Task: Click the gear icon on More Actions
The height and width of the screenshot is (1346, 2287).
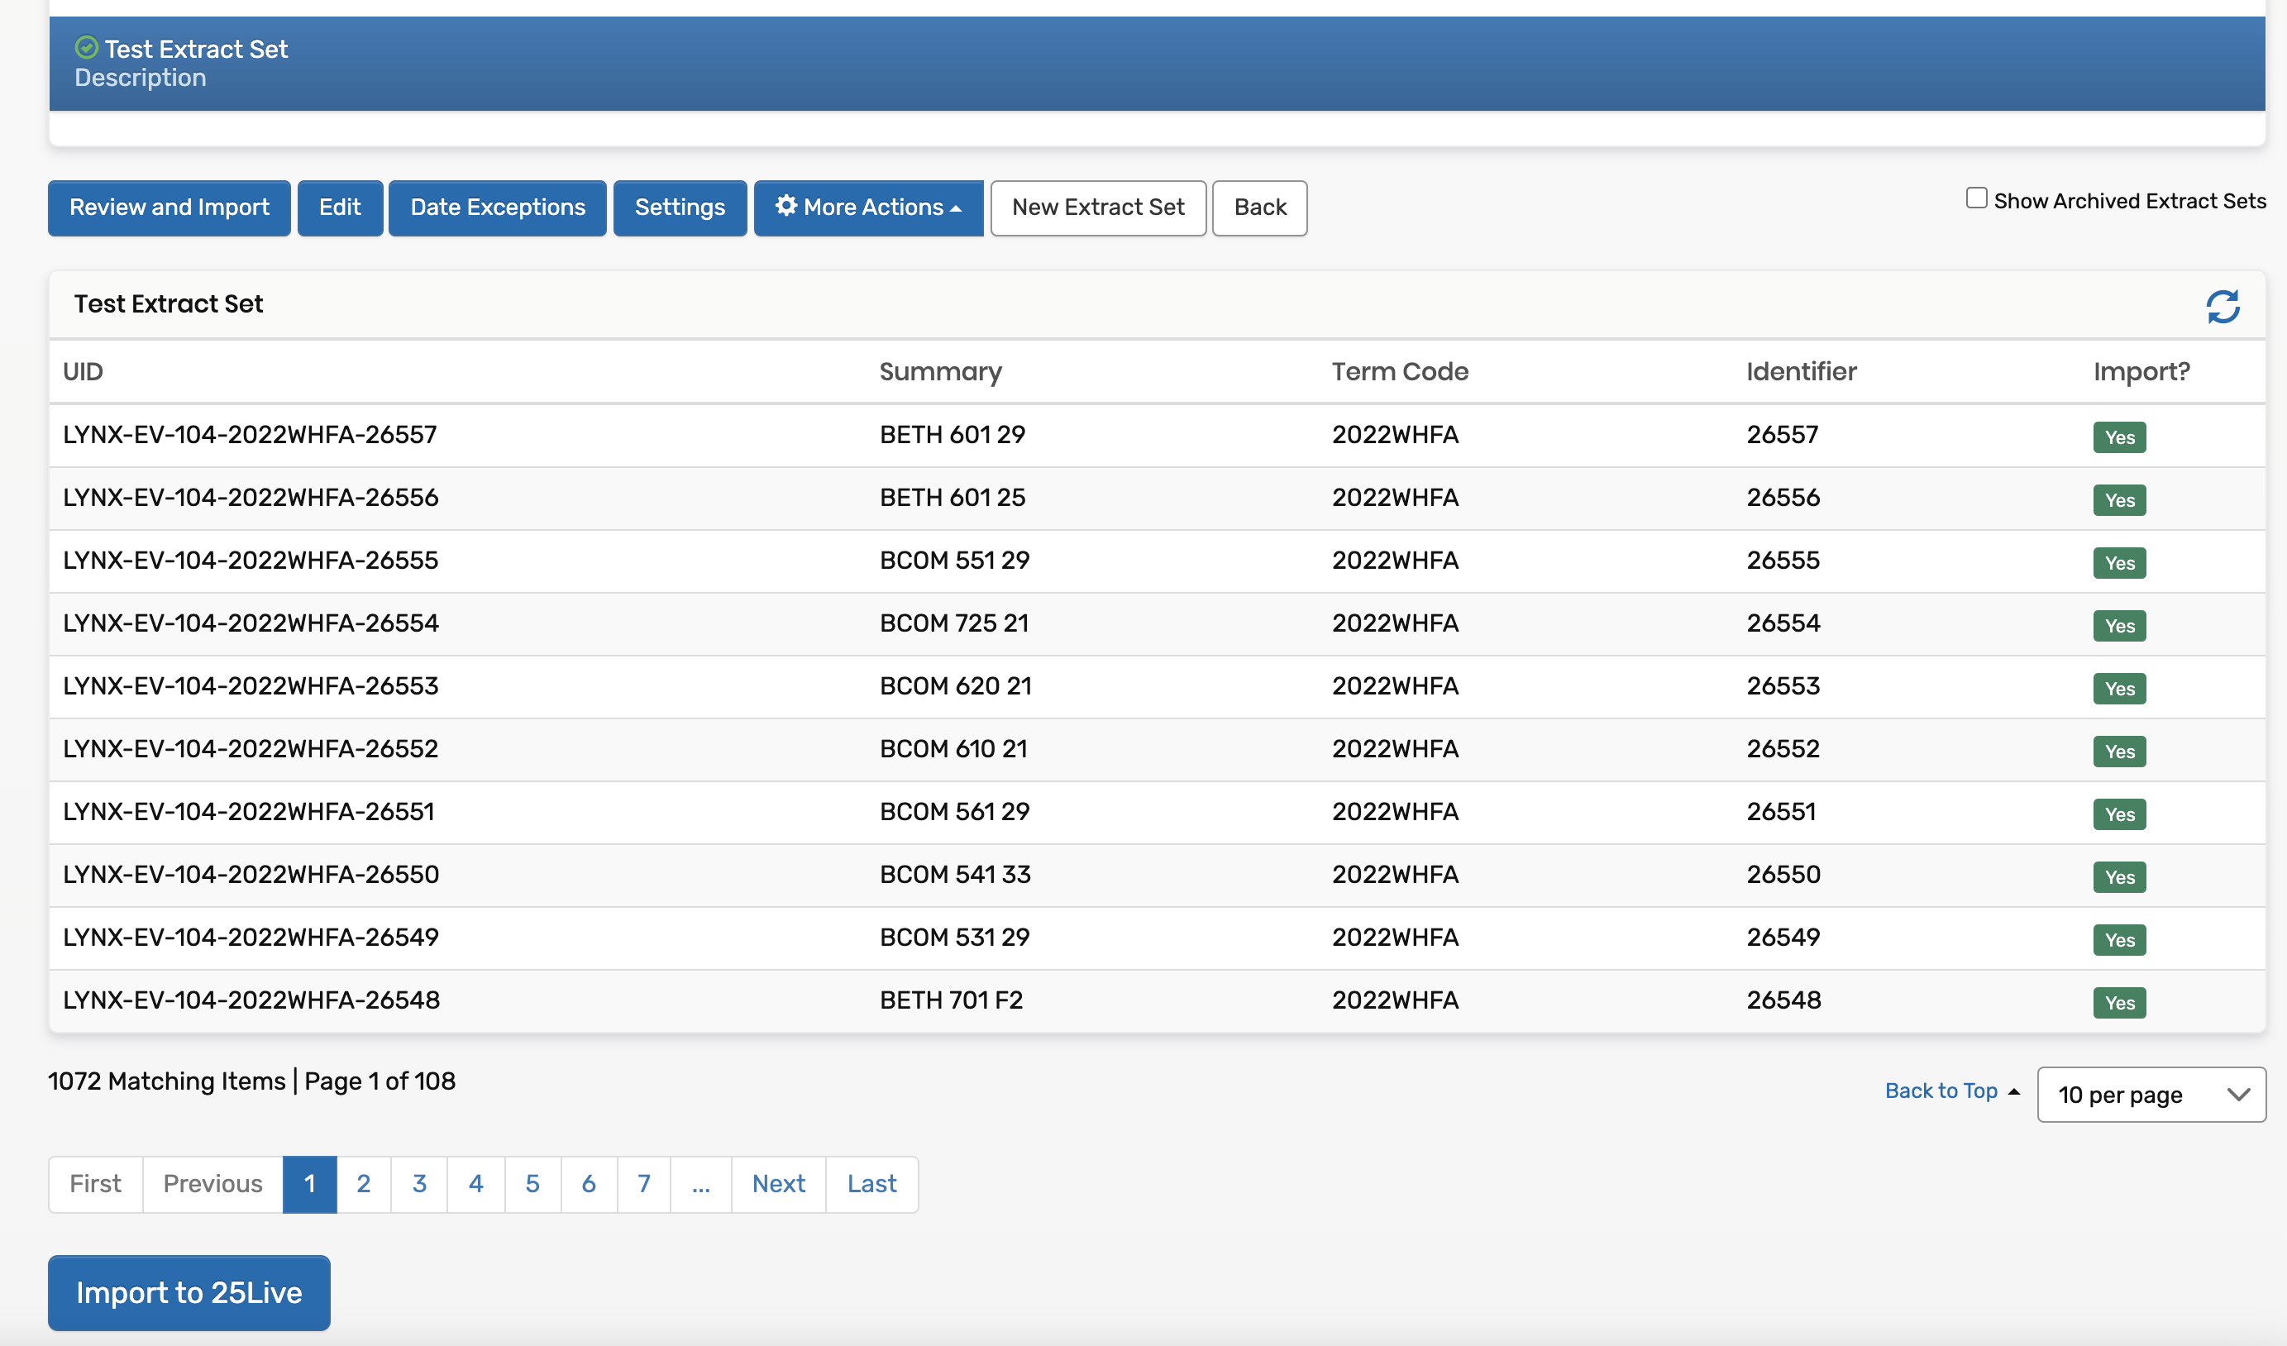Action: click(786, 206)
